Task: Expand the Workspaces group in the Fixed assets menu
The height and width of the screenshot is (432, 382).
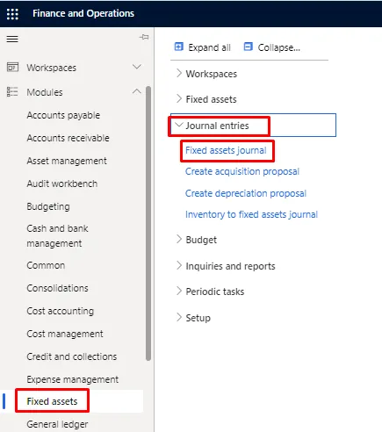Action: point(179,73)
